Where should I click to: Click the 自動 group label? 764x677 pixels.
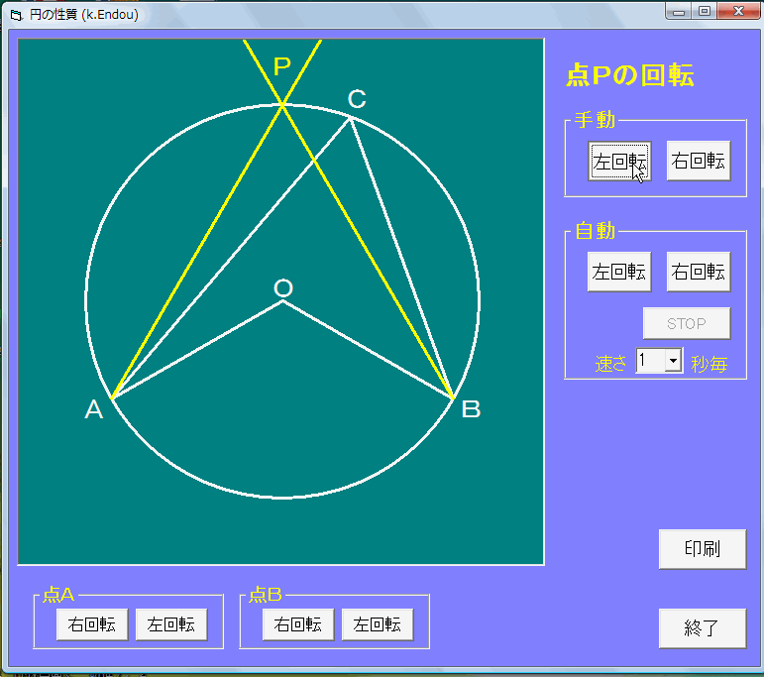click(595, 230)
